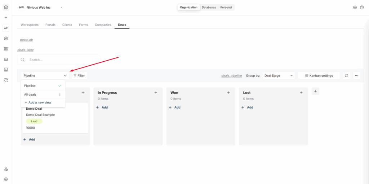Expand the Nimbus Web Inc organization switcher
The image size is (369, 184).
click(62, 7)
